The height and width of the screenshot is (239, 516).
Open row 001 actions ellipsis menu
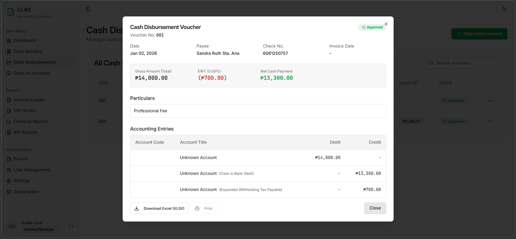490,101
